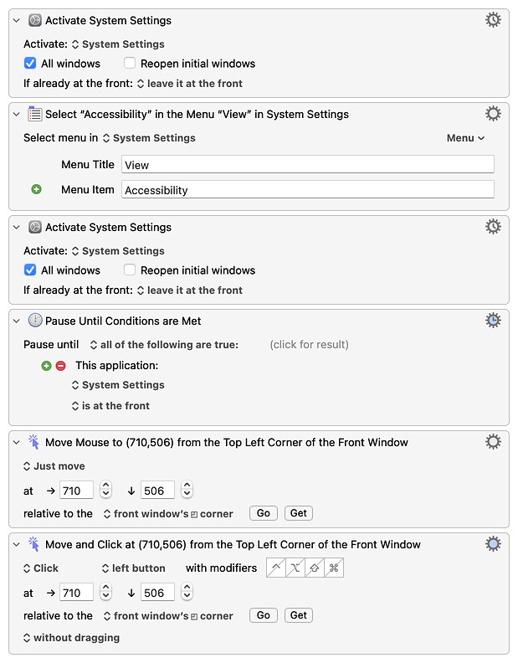Toggle the Option modifier in Move and Click
The image size is (518, 663).
pos(295,568)
